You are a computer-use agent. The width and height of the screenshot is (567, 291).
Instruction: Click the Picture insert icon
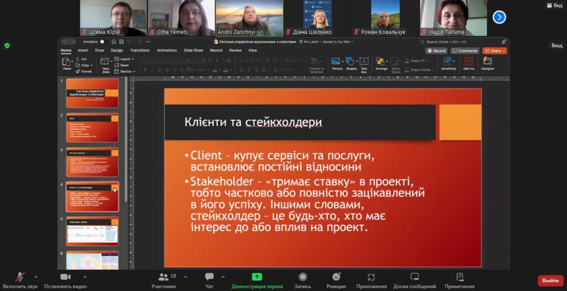point(337,63)
